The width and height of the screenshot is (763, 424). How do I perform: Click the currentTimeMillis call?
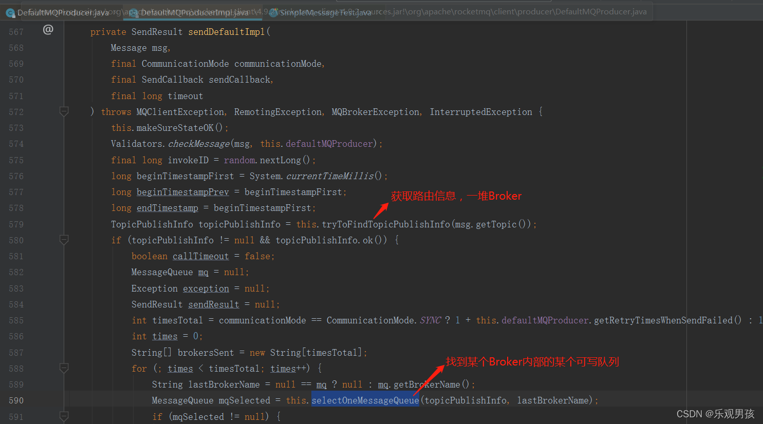point(330,176)
